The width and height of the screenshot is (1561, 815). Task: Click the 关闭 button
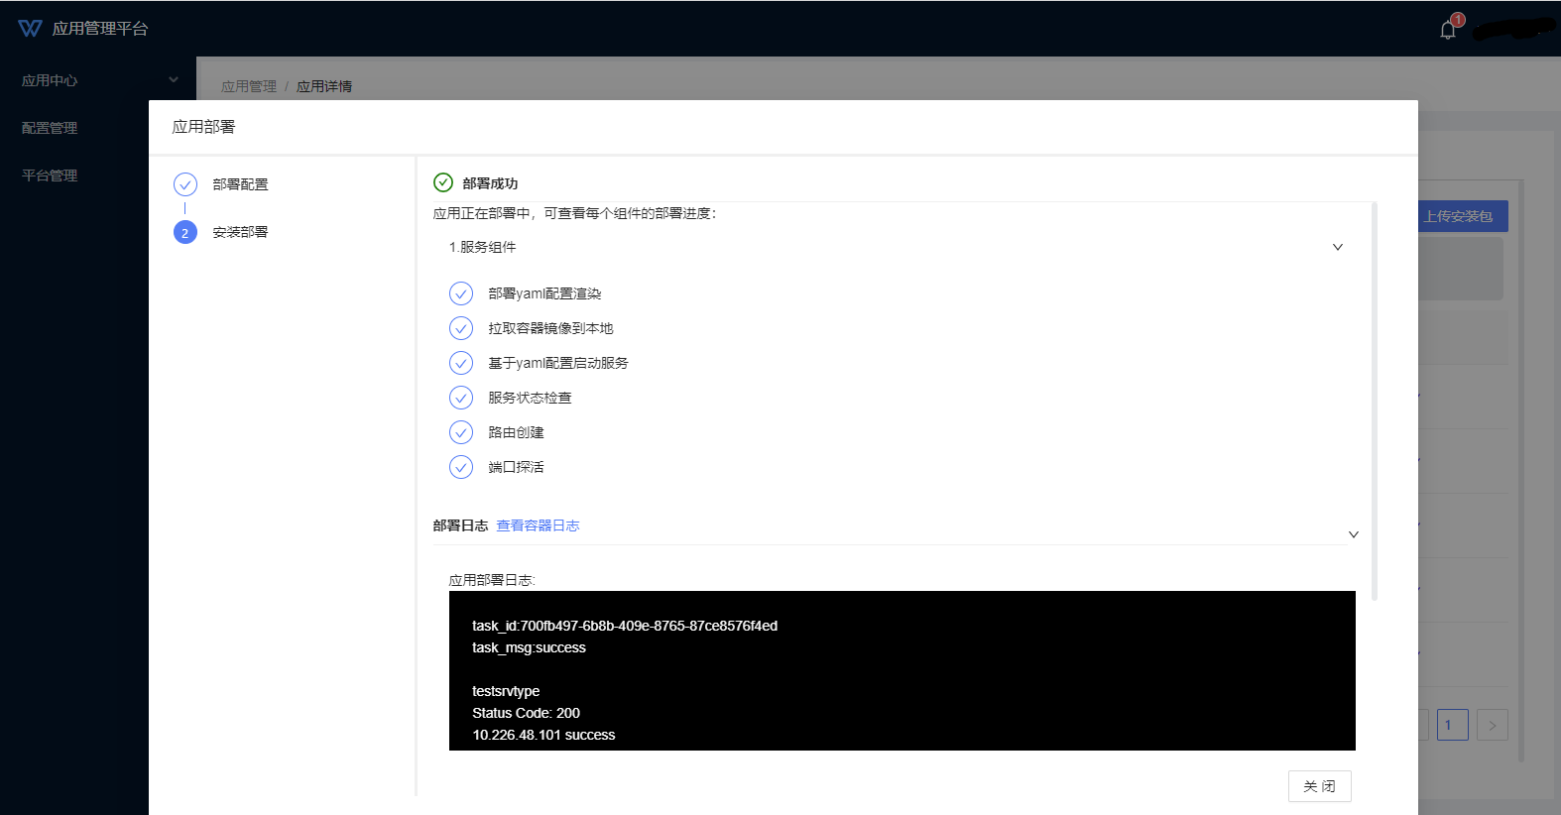point(1319,786)
